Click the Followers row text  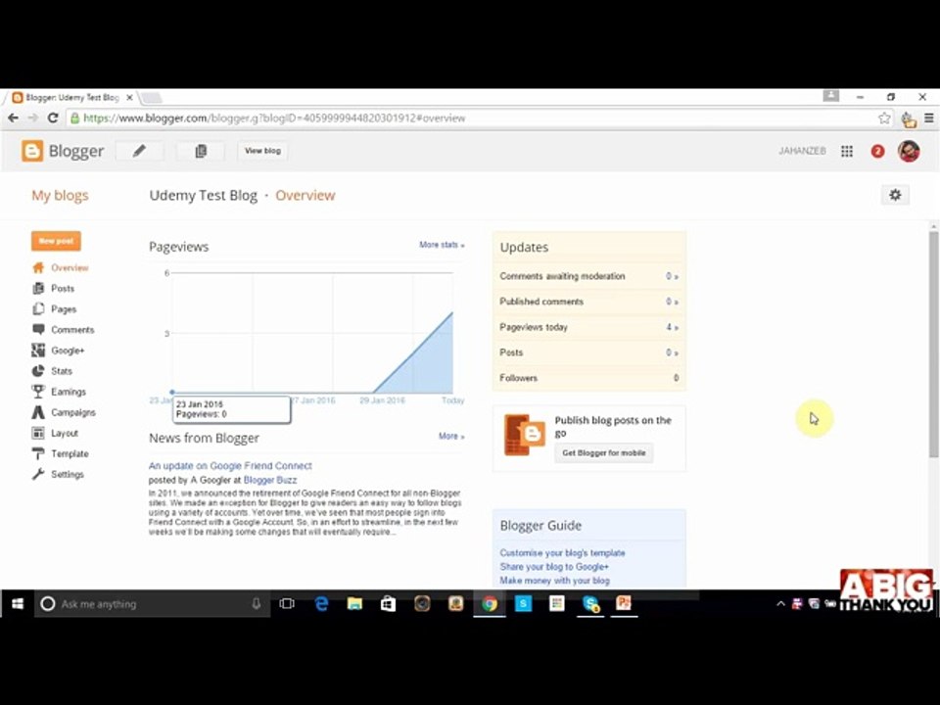click(x=519, y=378)
